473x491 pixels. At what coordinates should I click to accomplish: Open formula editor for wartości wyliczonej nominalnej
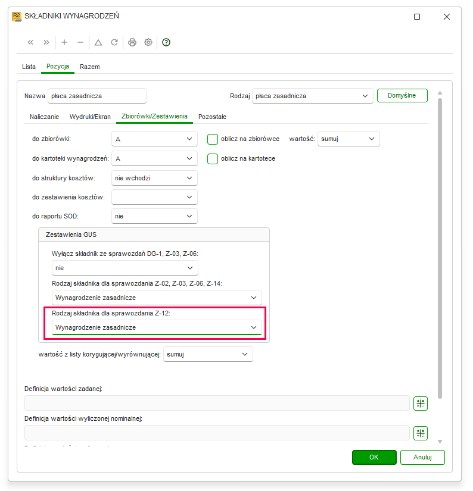coord(421,433)
